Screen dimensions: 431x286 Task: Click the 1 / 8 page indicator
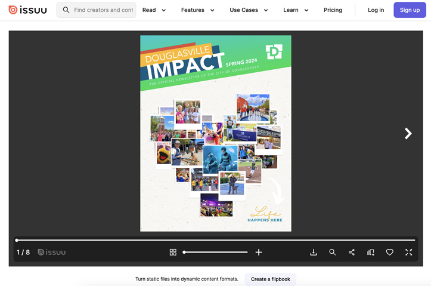(x=23, y=252)
